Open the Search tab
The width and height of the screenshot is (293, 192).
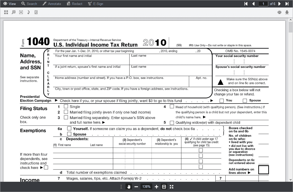(29, 4)
